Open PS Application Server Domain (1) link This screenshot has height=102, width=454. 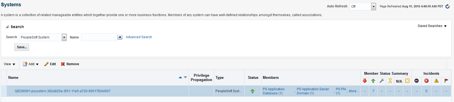[313, 91]
